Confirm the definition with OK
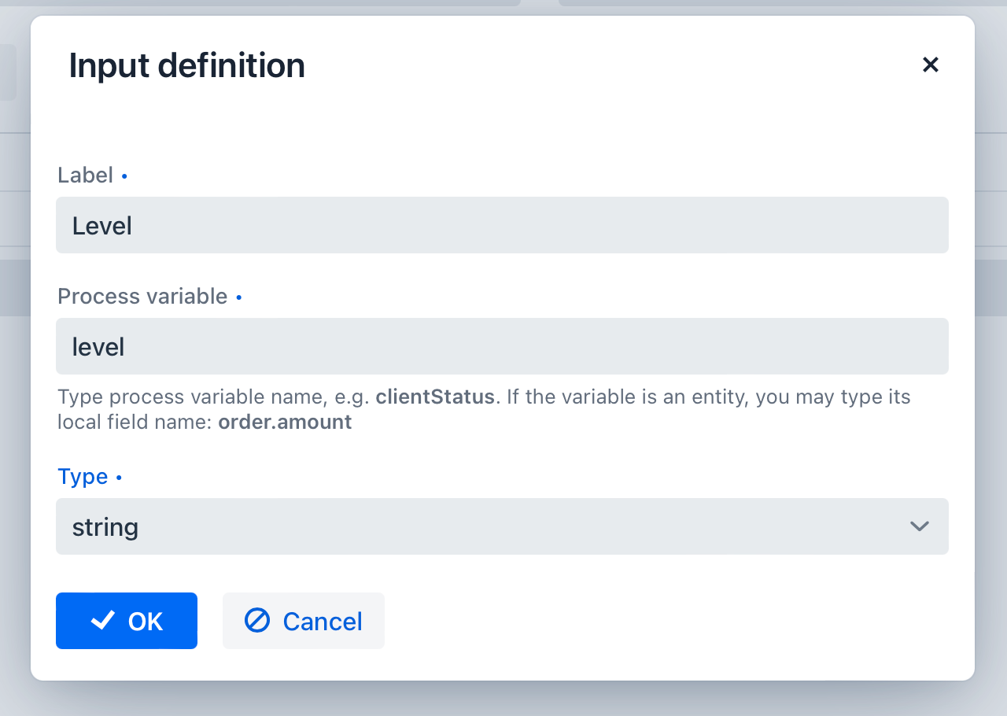Image resolution: width=1007 pixels, height=716 pixels. (x=126, y=621)
